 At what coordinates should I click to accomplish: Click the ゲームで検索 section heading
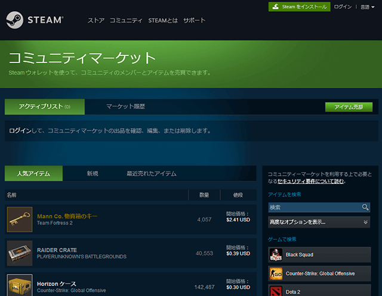[x=282, y=239]
